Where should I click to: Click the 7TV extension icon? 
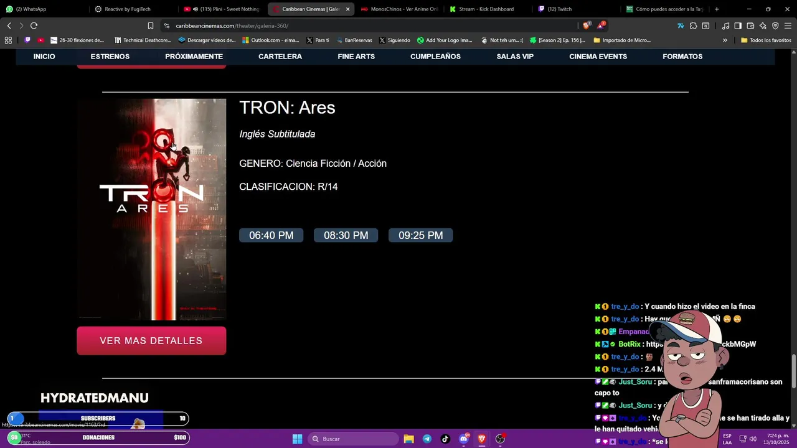click(681, 26)
